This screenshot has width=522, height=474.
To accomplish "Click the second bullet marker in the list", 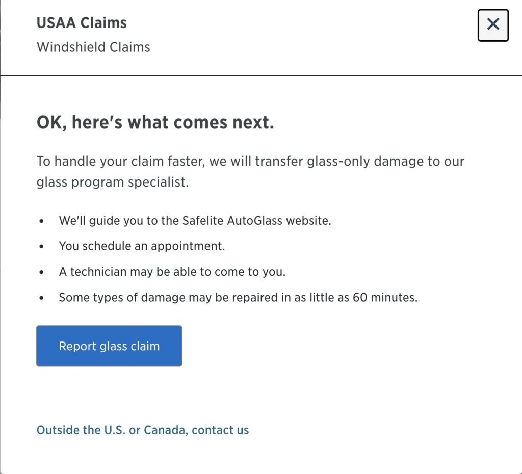I will click(41, 246).
